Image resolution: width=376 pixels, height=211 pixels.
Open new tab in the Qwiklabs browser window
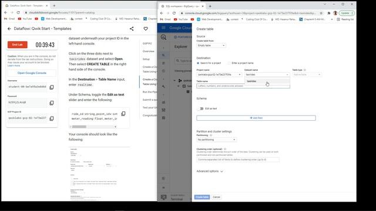tap(54, 5)
